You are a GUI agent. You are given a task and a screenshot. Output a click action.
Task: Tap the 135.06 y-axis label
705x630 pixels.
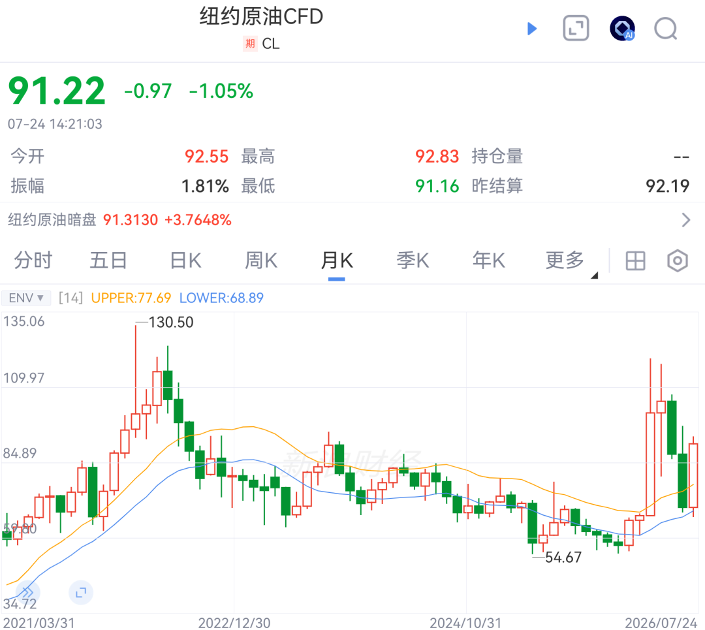click(24, 321)
